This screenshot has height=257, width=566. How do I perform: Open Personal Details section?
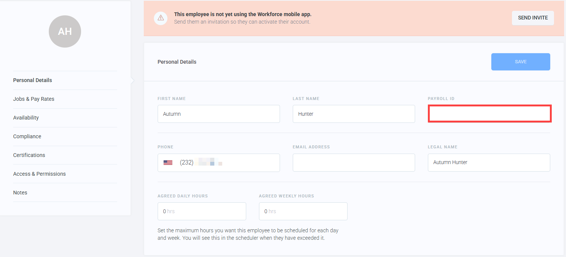coord(33,80)
